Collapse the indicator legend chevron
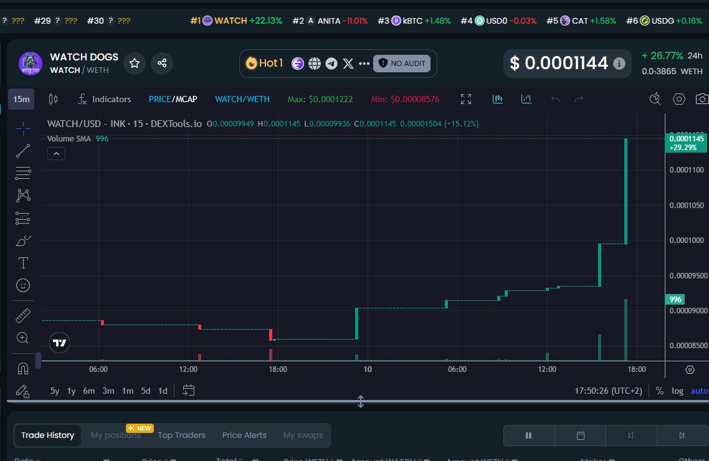Image resolution: width=709 pixels, height=461 pixels. (x=56, y=154)
